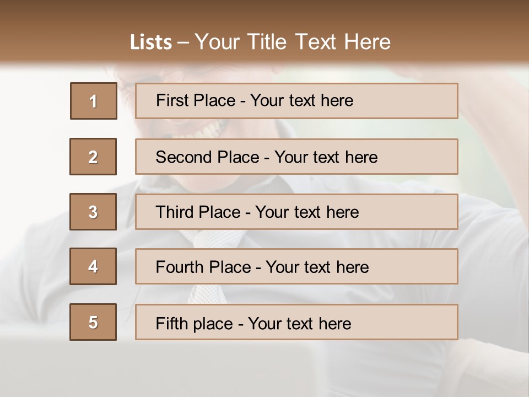Click the Fourth Place text bar
This screenshot has height=397, width=529.
296,266
